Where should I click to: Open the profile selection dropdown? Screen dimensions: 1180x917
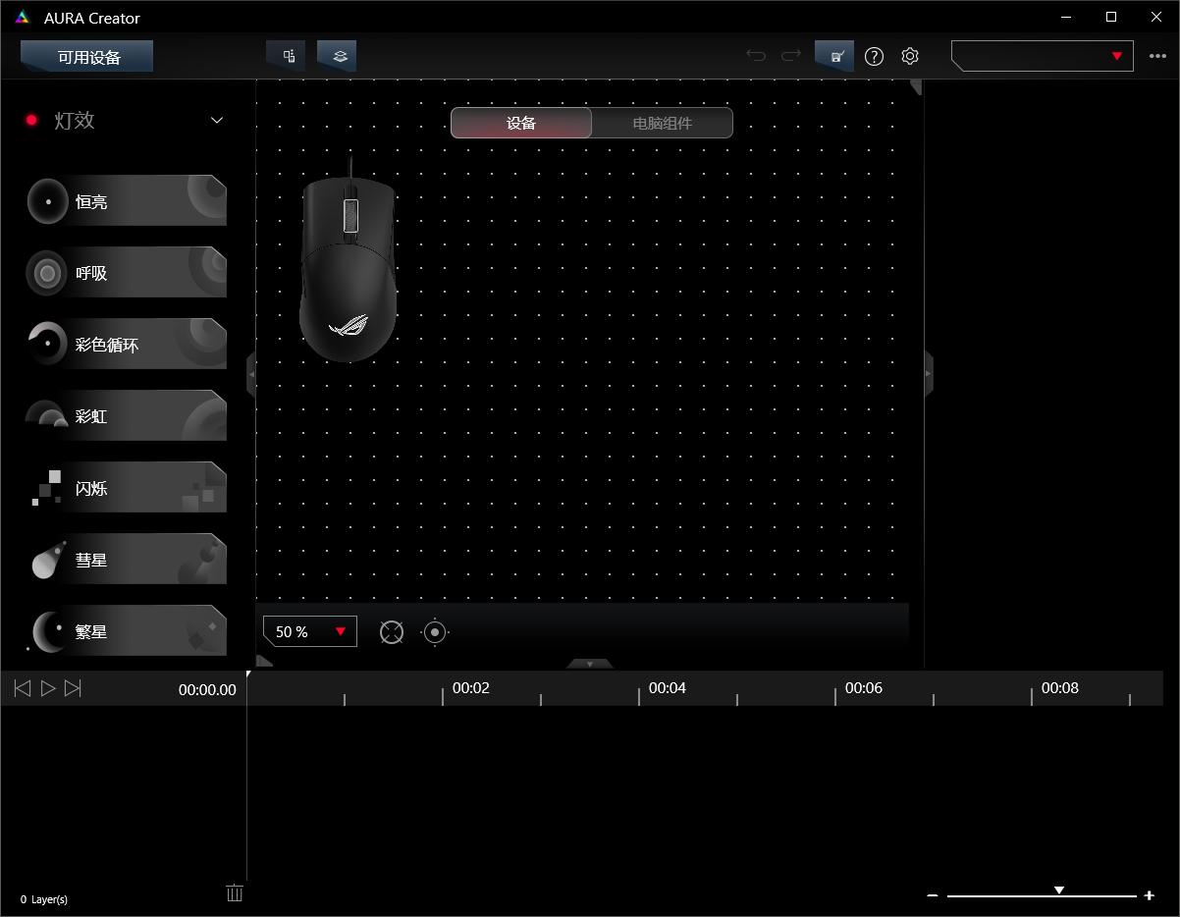click(1043, 56)
